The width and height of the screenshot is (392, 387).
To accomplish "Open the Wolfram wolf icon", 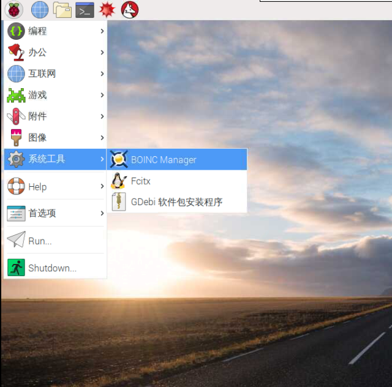I will click(x=130, y=10).
